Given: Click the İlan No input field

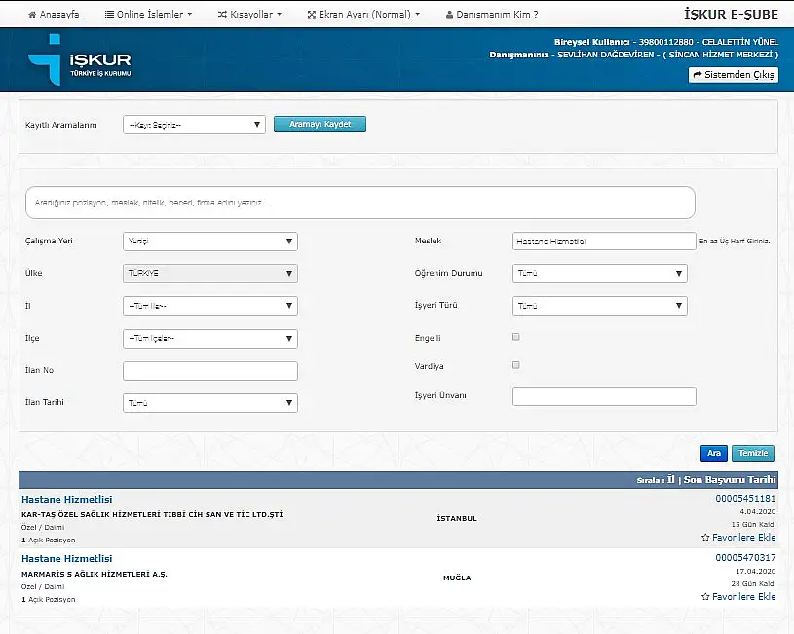Looking at the screenshot, I should click(210, 371).
